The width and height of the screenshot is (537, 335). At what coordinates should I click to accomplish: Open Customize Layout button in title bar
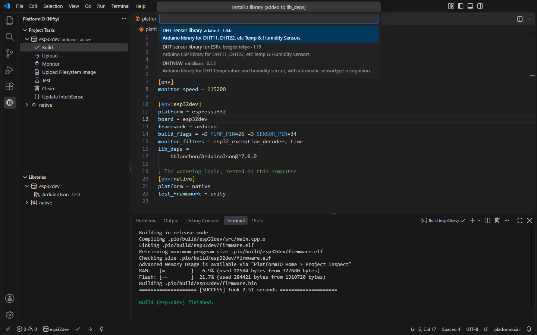tap(451, 6)
